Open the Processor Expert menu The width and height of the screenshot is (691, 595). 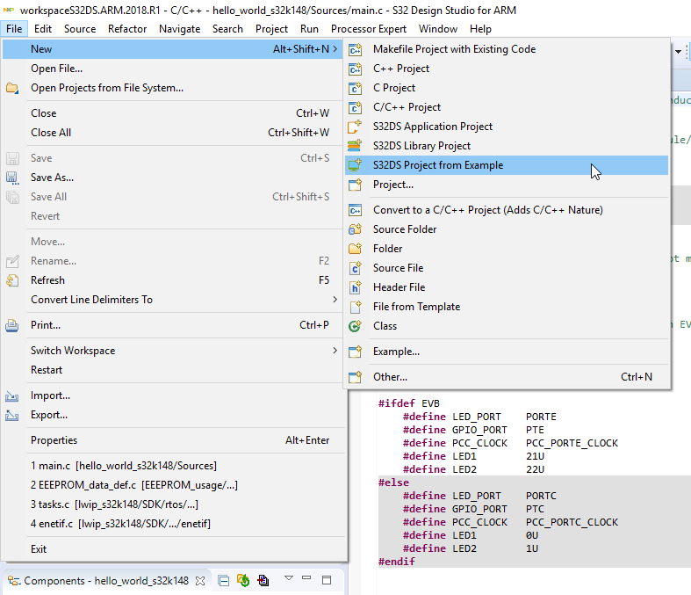369,29
